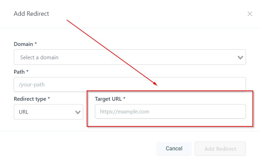Click the 'Select a domain' placeholder text
259x161 pixels.
coord(39,58)
